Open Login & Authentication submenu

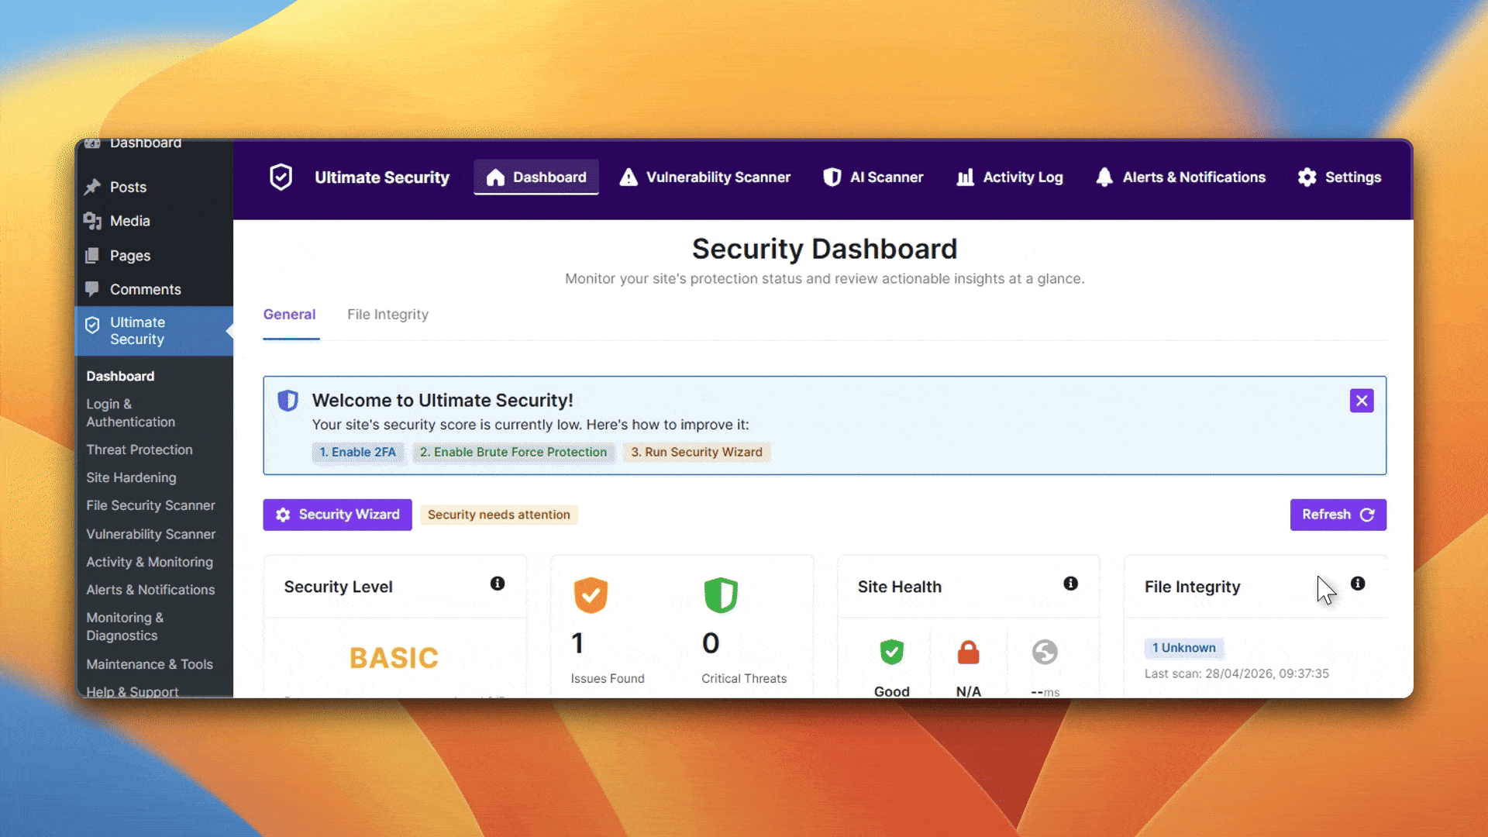(x=130, y=413)
